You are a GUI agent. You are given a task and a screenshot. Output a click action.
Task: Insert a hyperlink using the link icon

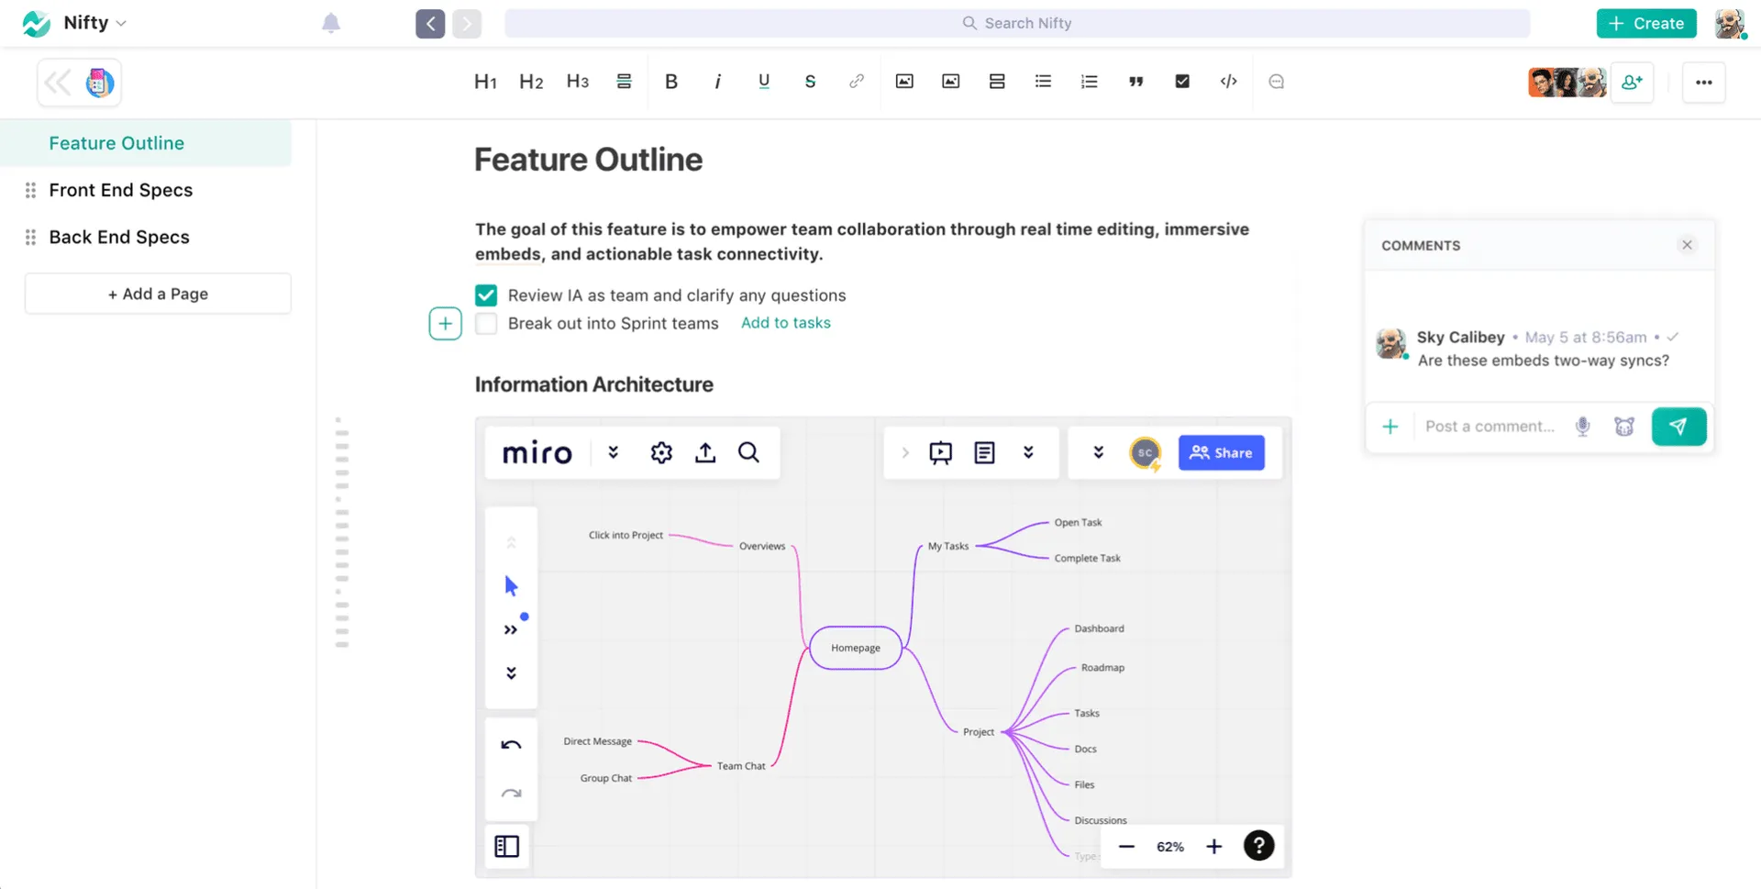coord(856,82)
